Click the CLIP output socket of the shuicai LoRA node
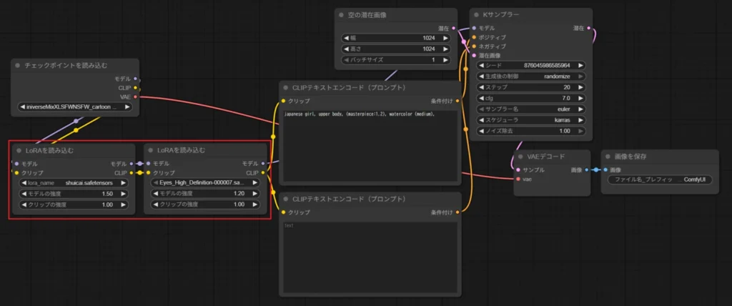 point(132,173)
